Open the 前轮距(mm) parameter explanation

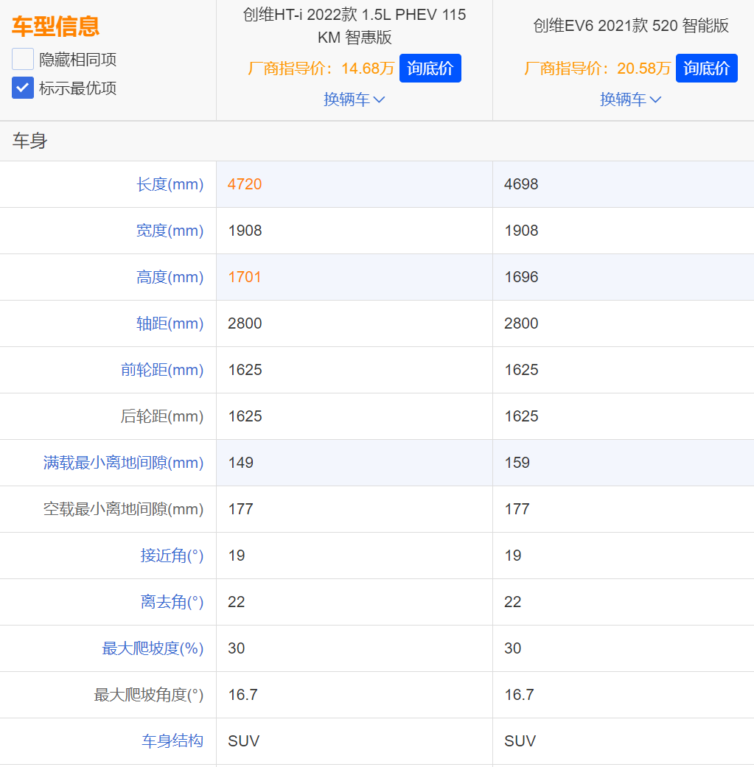(162, 370)
